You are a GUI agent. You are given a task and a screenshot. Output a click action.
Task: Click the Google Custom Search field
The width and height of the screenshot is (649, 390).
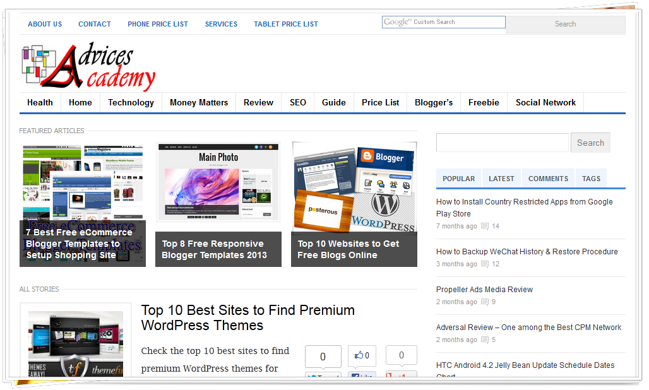coord(443,22)
